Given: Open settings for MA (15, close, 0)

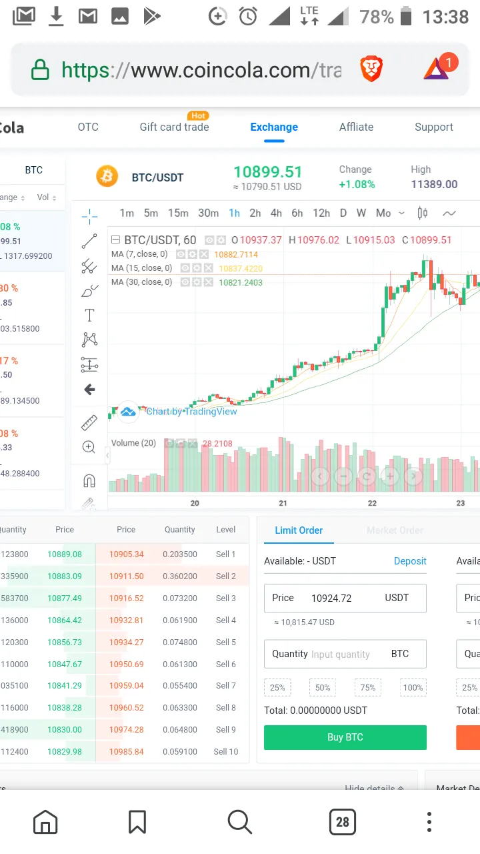Looking at the screenshot, I should [197, 268].
